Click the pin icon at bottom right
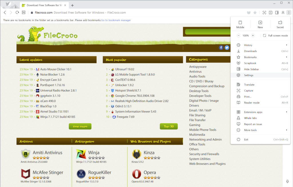 pyautogui.click(x=287, y=181)
